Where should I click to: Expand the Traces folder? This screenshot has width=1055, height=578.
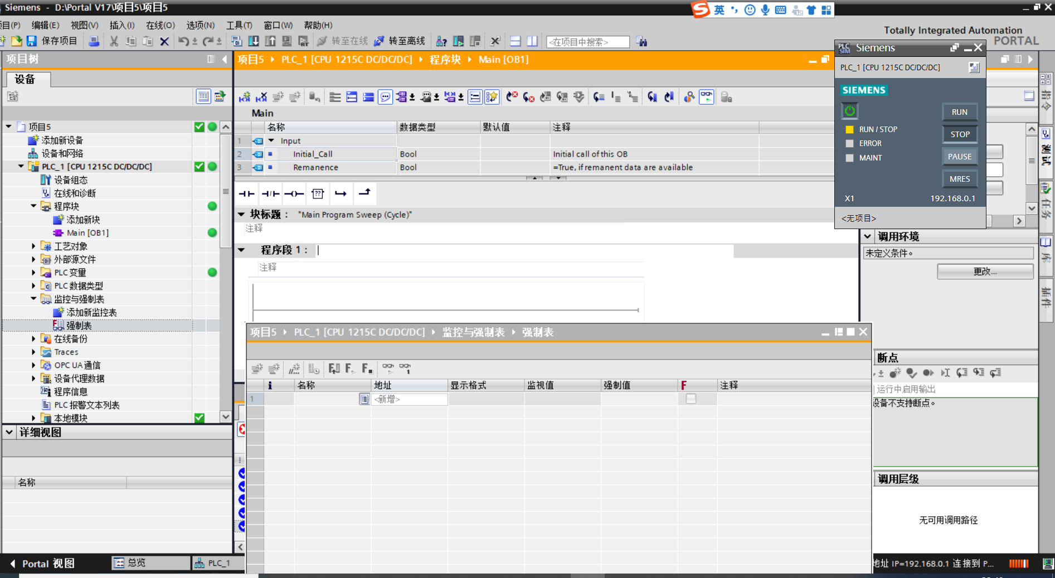point(33,352)
